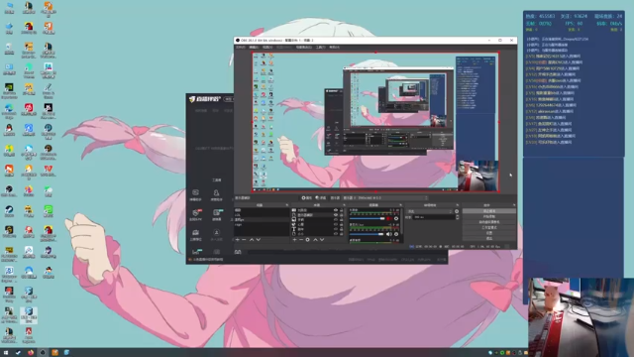634x357 pixels.
Task: Click the top button in Controls panel
Action: pos(488,211)
